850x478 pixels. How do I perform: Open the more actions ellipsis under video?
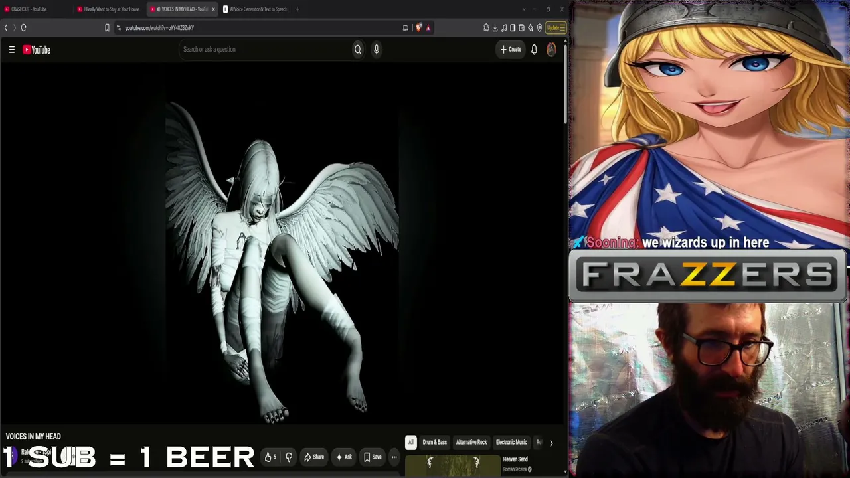click(x=394, y=457)
